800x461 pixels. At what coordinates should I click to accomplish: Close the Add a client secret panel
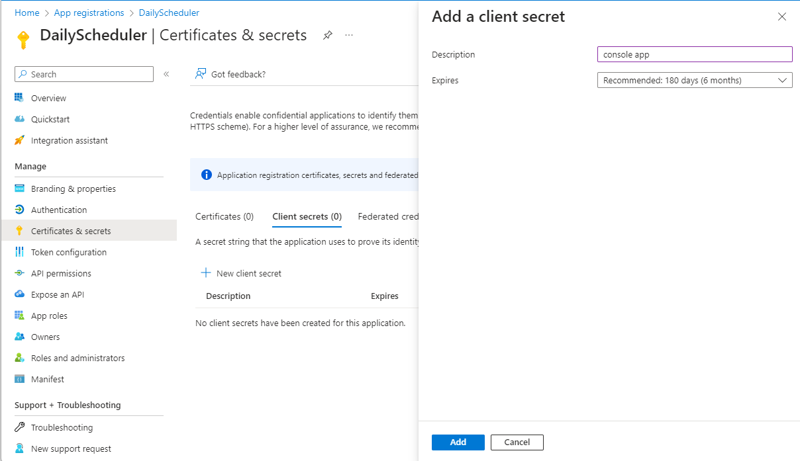click(x=782, y=17)
